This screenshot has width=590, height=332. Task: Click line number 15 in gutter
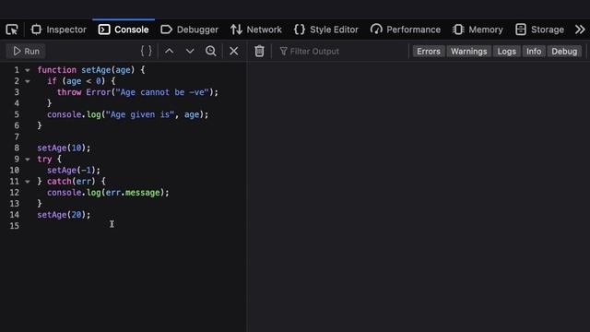[x=15, y=226]
